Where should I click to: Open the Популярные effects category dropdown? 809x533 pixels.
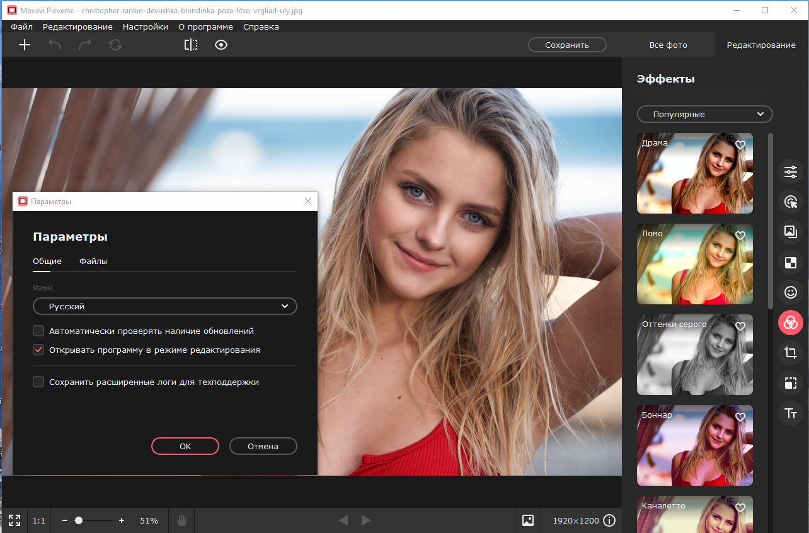(x=704, y=114)
